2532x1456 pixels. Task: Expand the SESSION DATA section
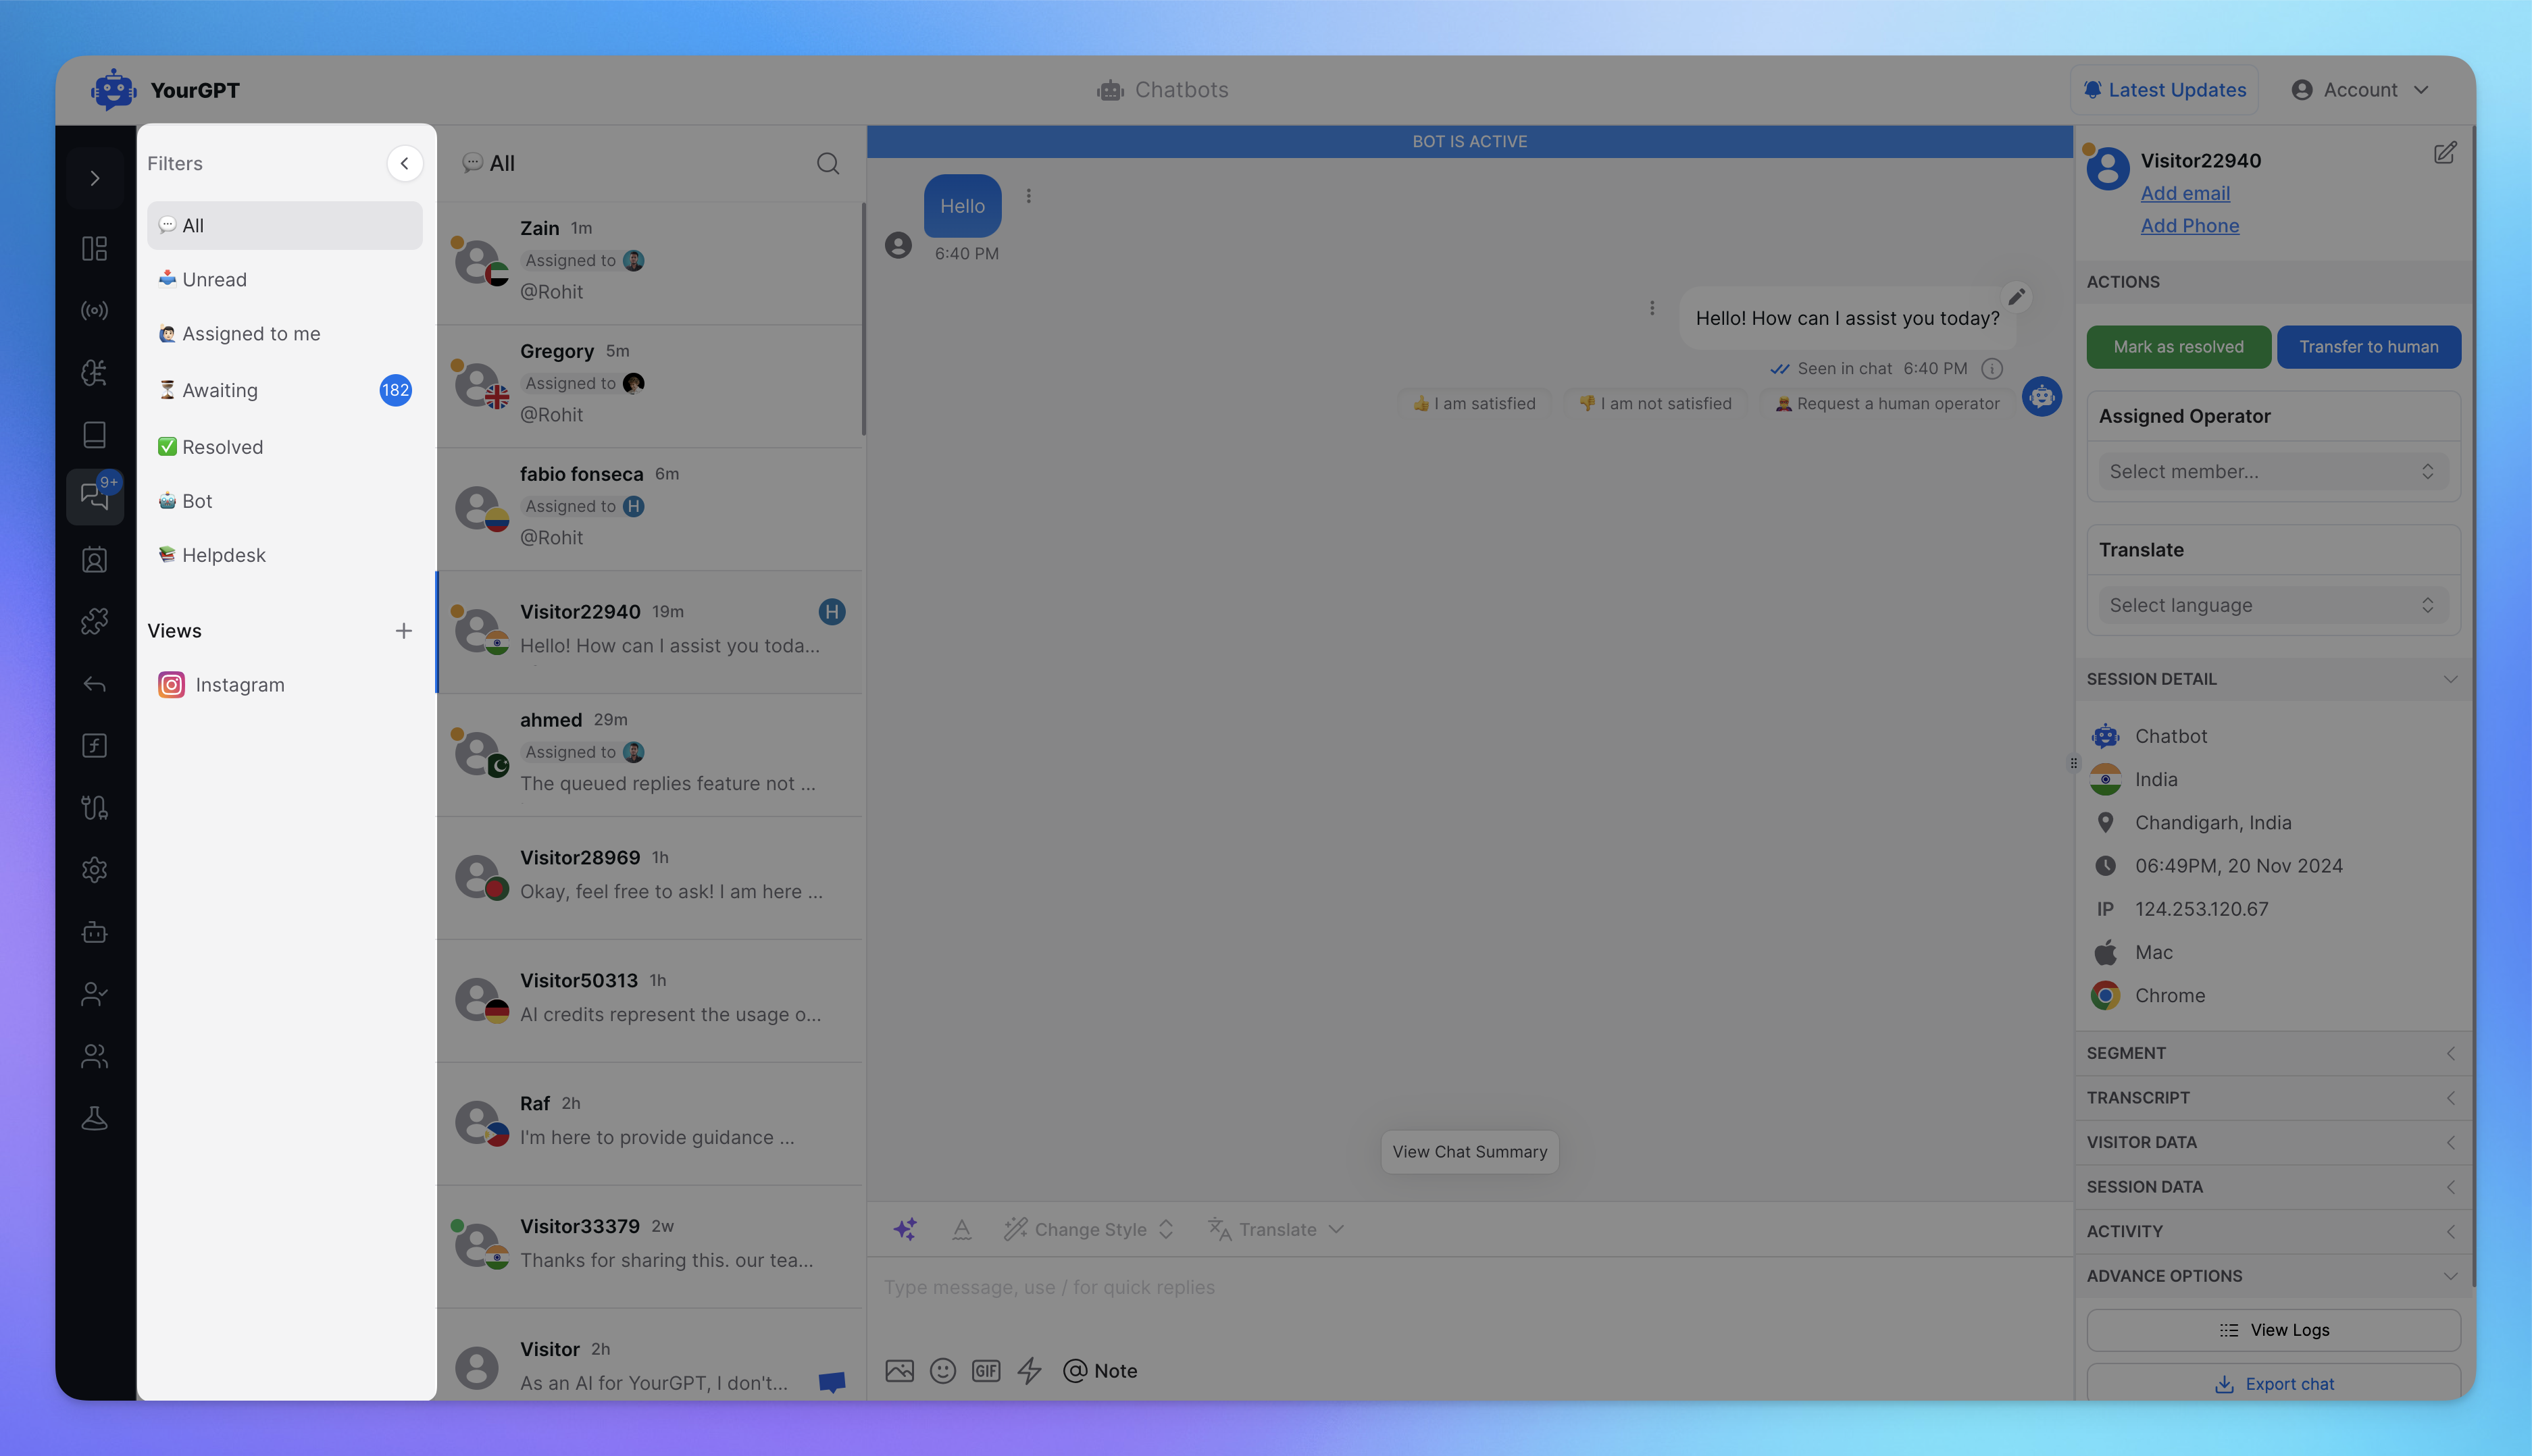[2273, 1186]
